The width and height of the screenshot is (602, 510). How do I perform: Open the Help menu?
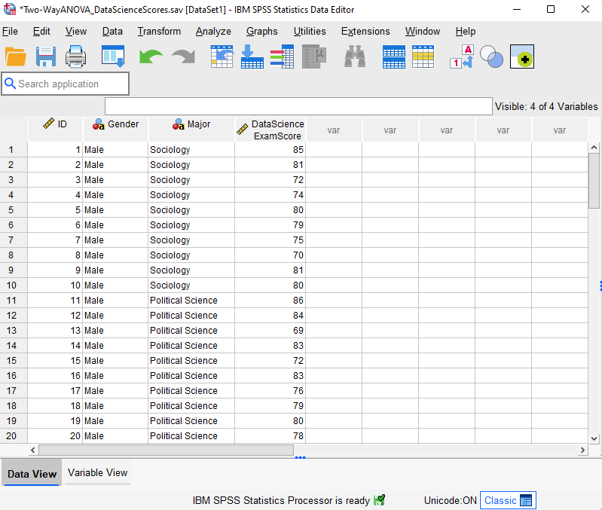coord(466,31)
